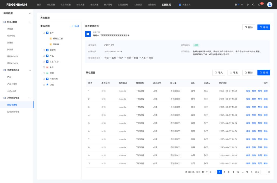Open the 质量工具 grid icon menu
The width and height of the screenshot is (277, 183).
180,5
